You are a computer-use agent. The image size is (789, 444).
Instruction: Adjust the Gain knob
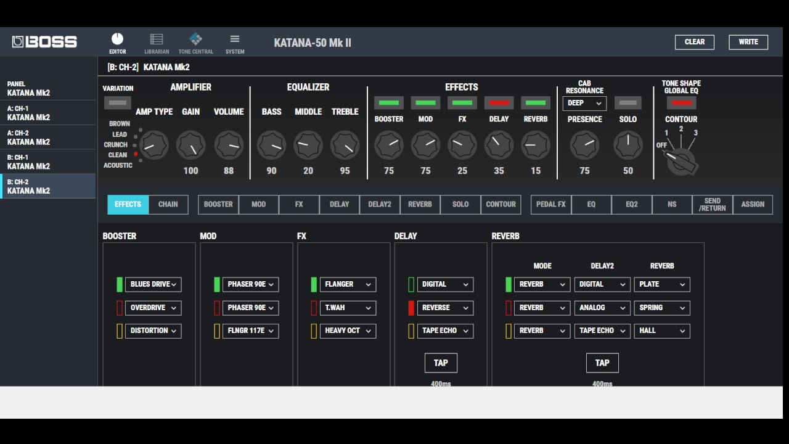(191, 146)
